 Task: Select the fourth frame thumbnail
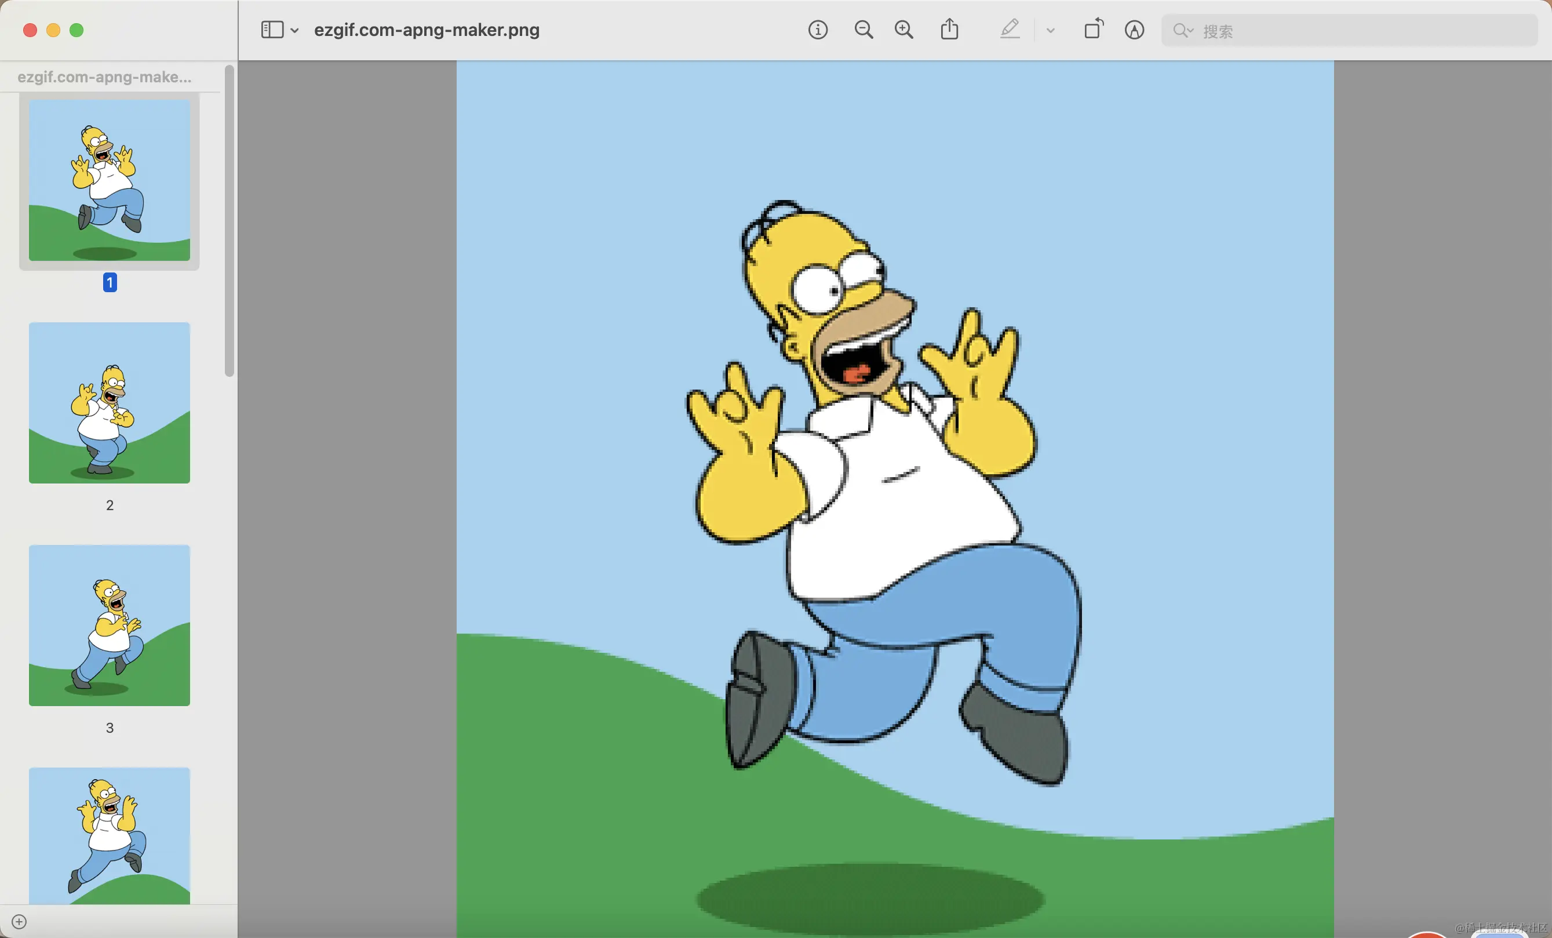tap(110, 835)
